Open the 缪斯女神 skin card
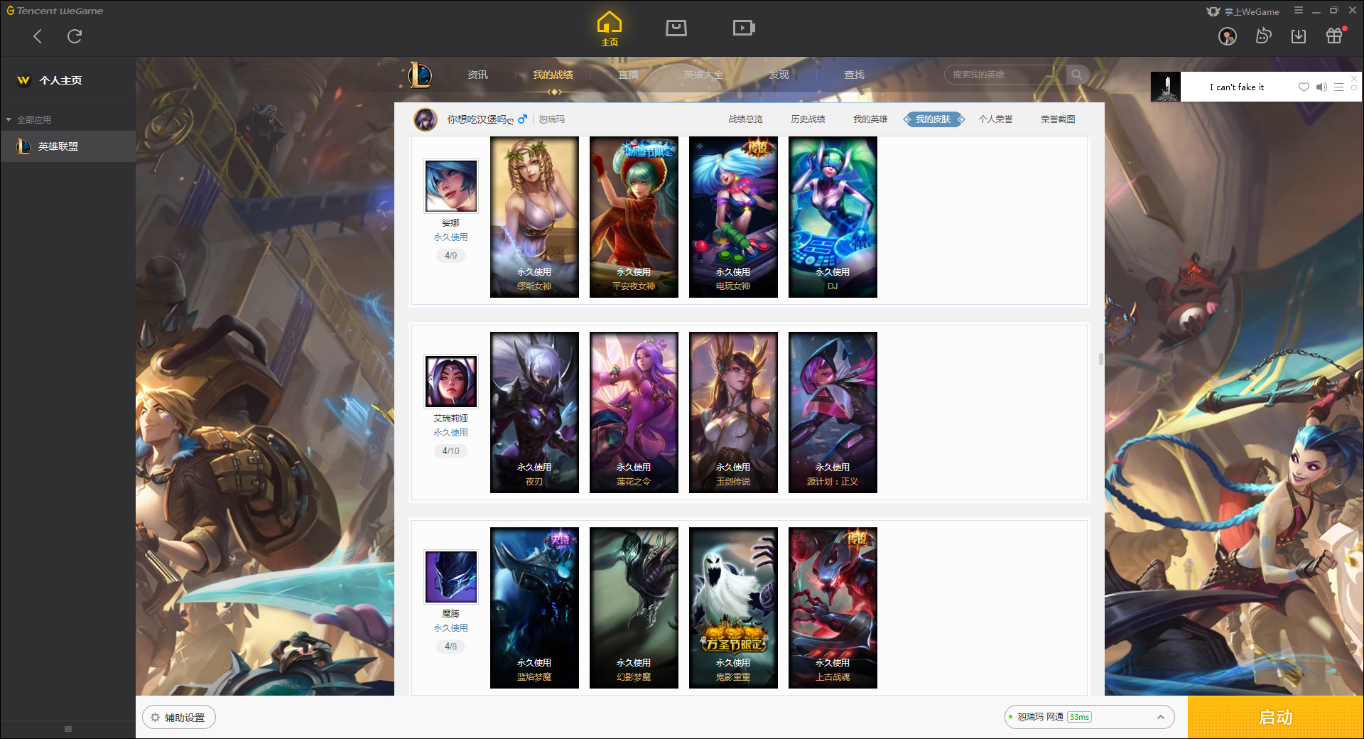1364x739 pixels. tap(534, 217)
